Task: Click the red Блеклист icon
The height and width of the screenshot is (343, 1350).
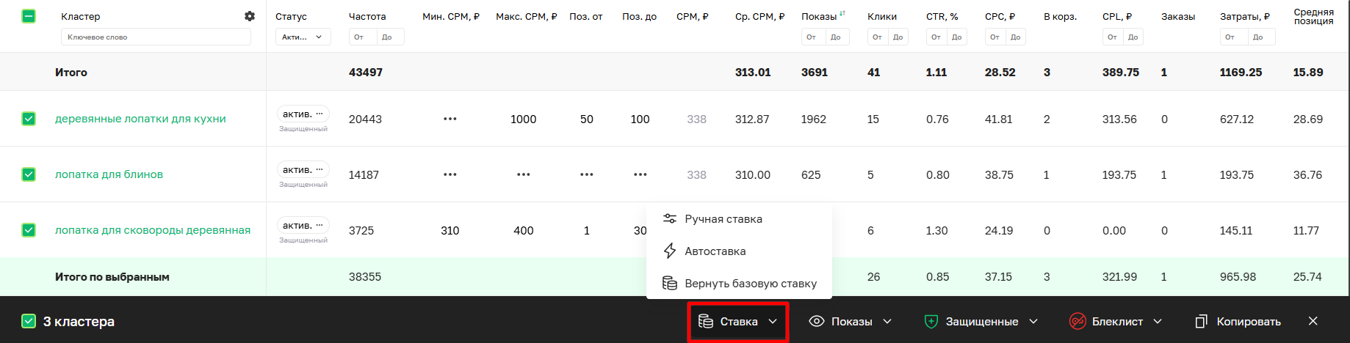Action: click(1078, 321)
